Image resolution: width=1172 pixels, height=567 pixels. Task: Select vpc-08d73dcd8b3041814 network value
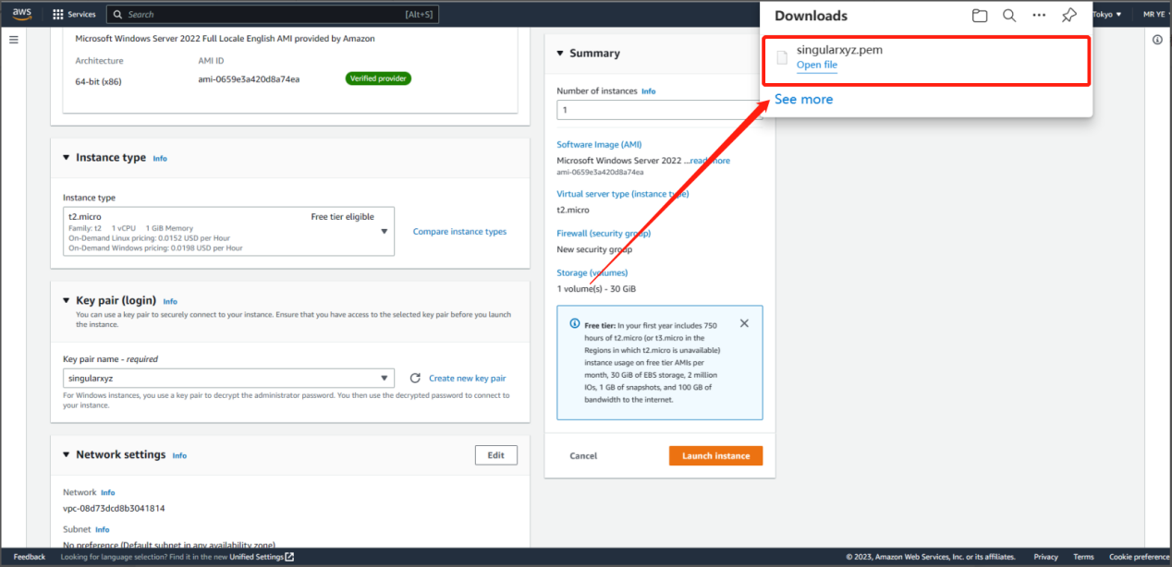114,509
